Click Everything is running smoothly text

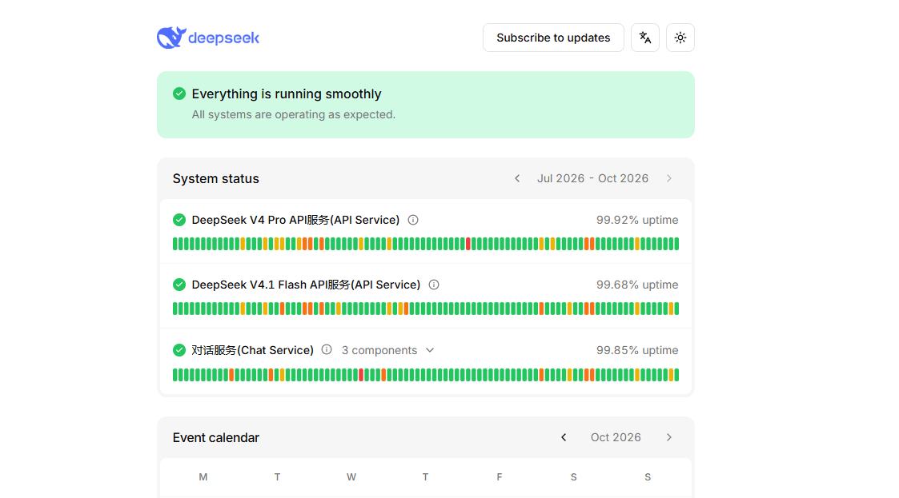coord(286,94)
